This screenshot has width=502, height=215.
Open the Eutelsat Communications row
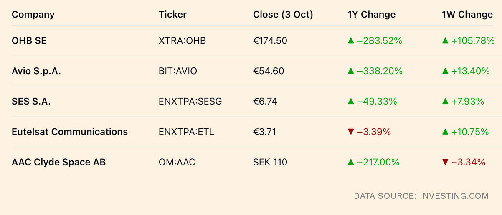70,132
